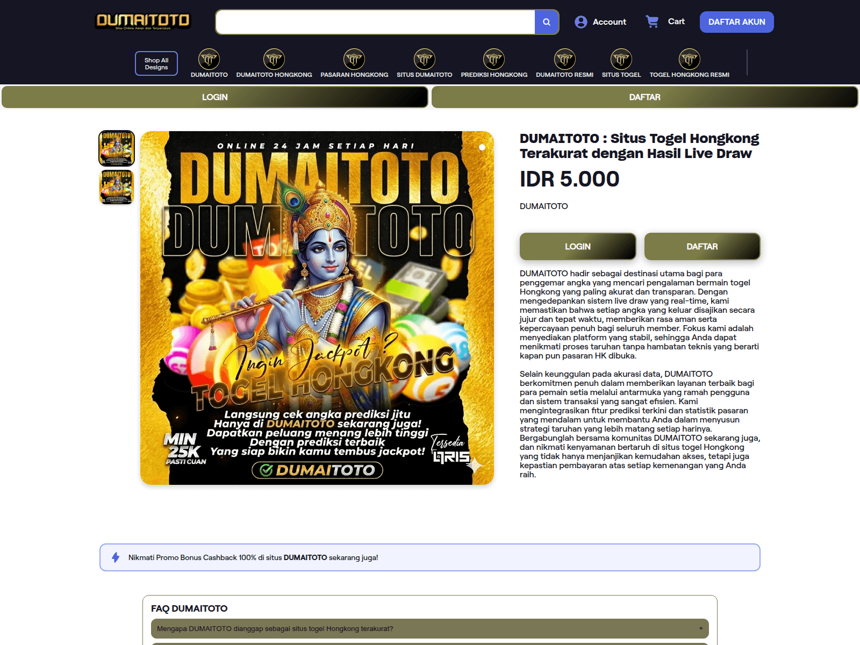Click the Cashback 100% promo banner

click(x=430, y=557)
